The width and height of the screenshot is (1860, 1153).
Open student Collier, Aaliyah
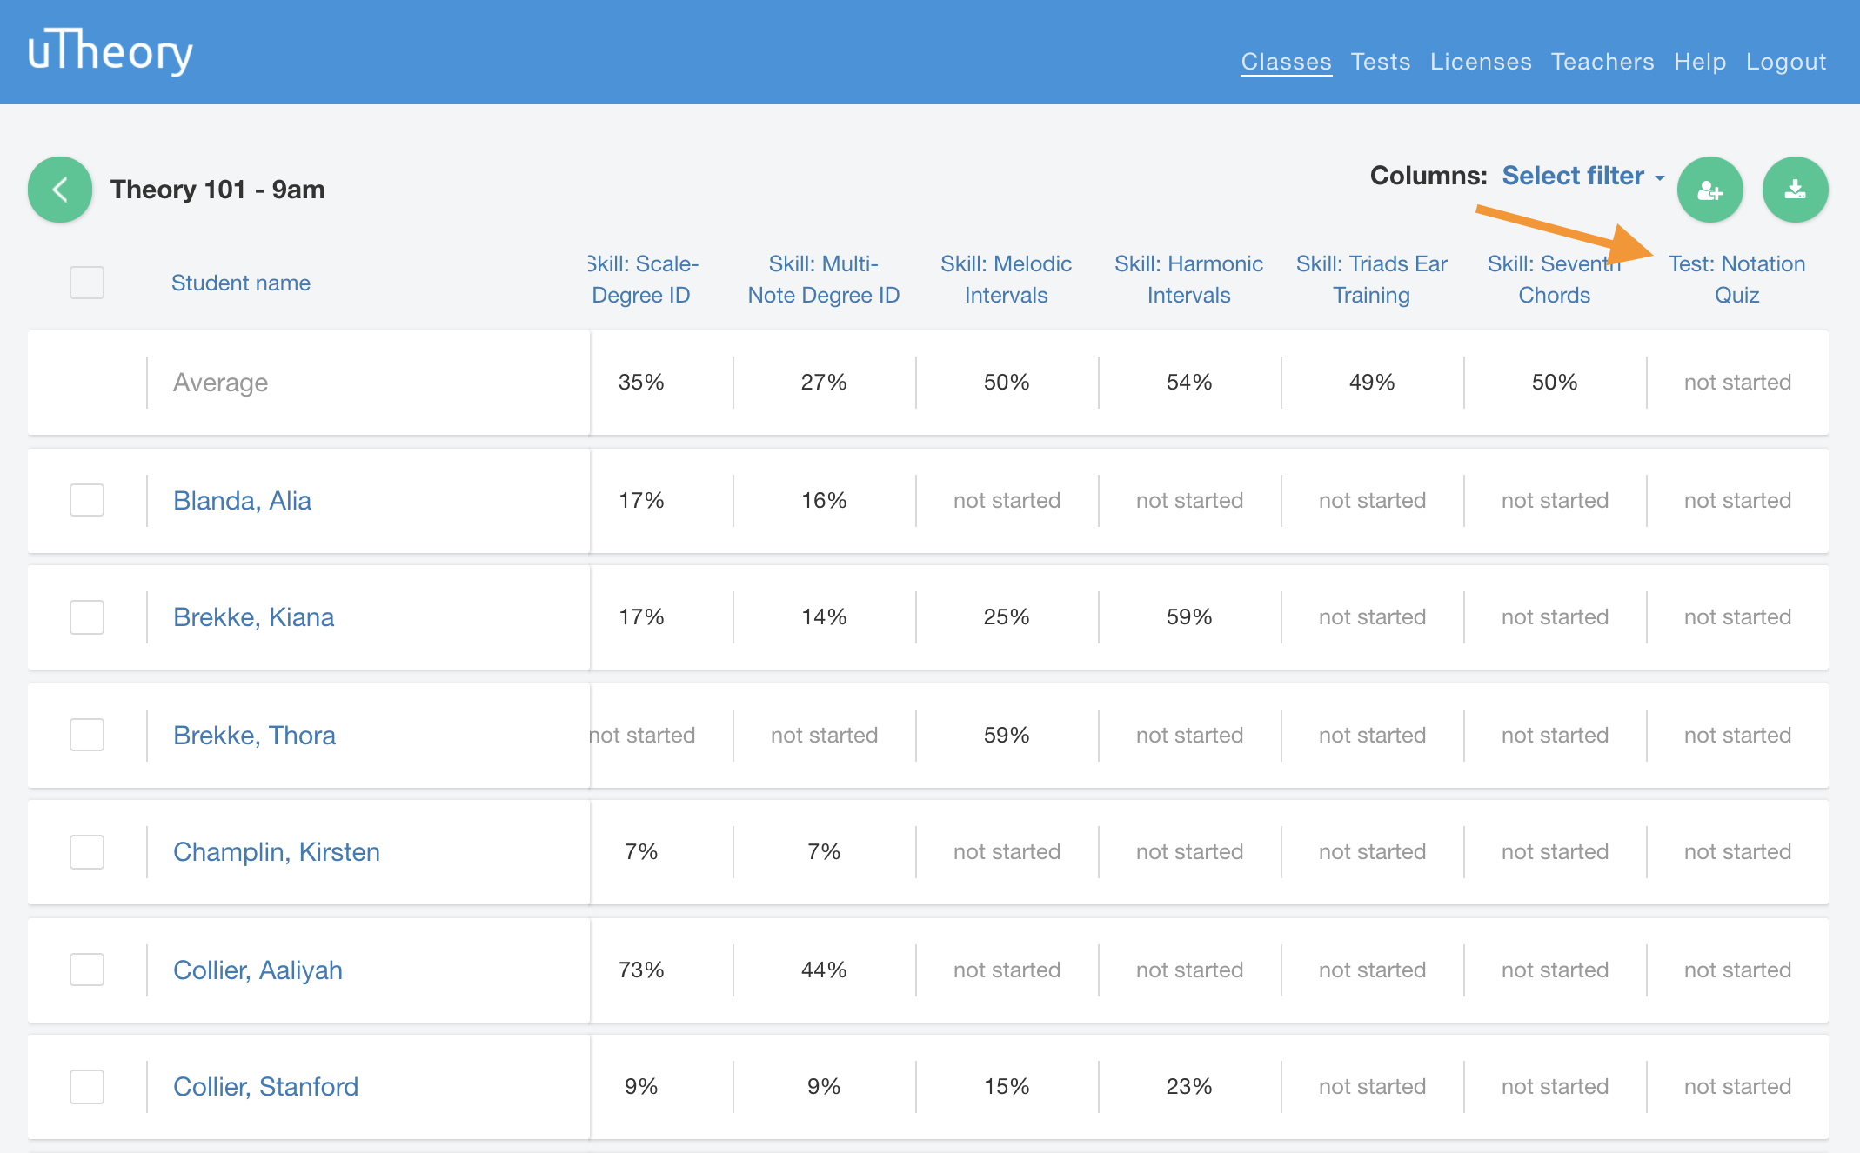point(258,970)
